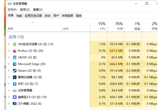Select the 360安全浏览器 app icon
Screen dimensions: 158x110
[x=15, y=44]
